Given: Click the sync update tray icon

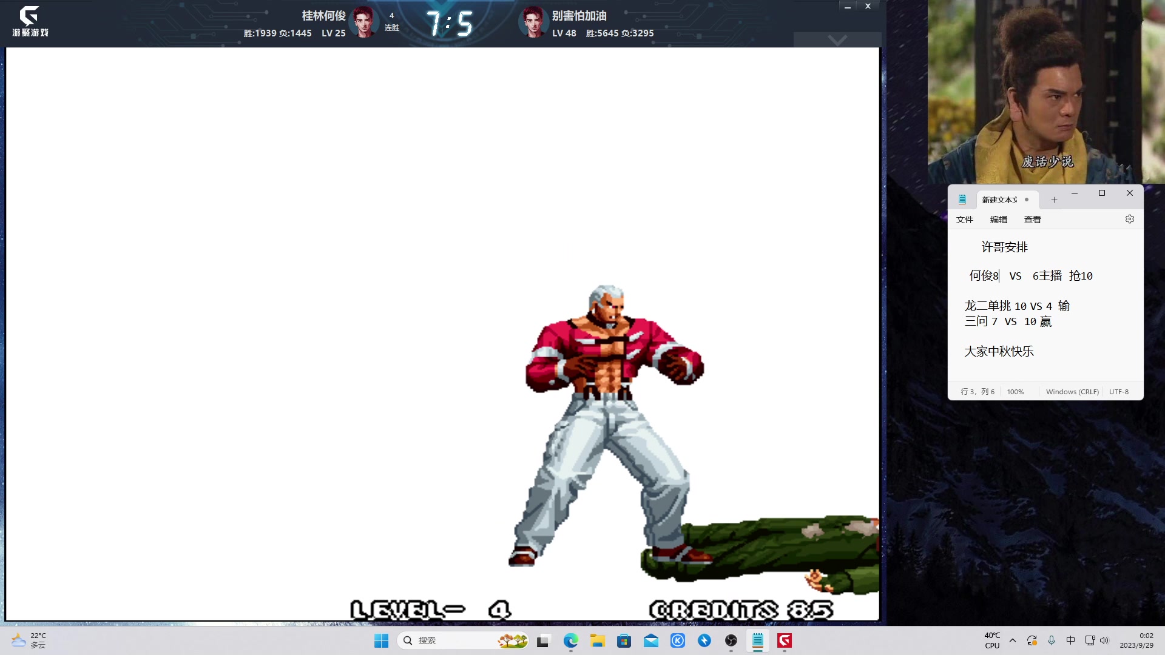Looking at the screenshot, I should click(1032, 640).
